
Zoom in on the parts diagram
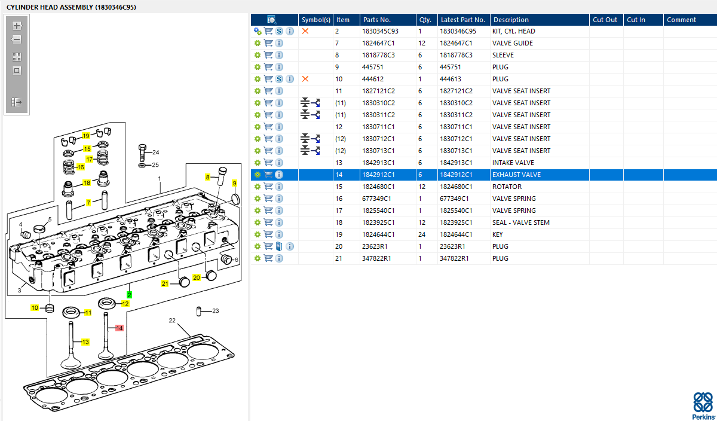pos(17,26)
